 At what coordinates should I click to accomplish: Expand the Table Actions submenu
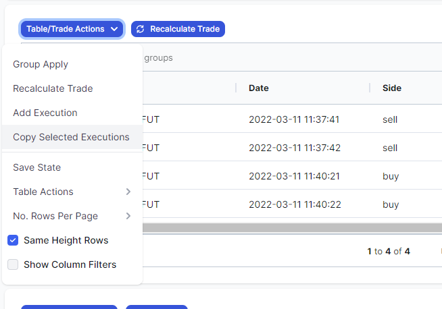pyautogui.click(x=72, y=192)
